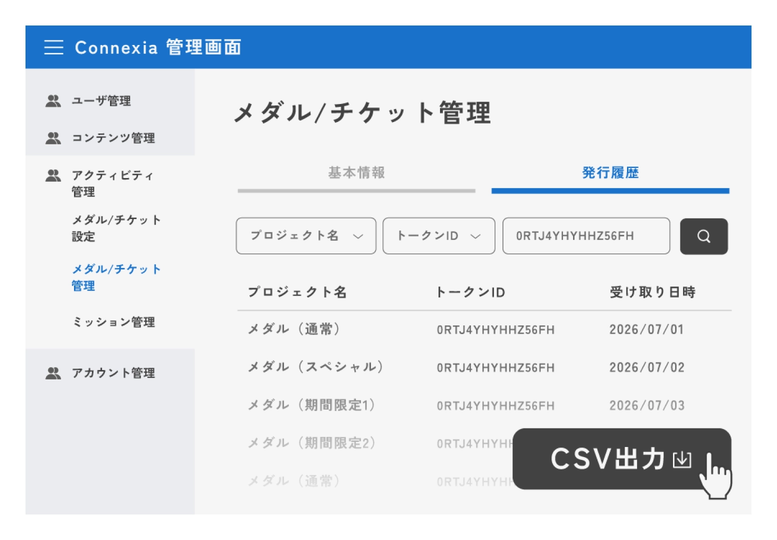Click the Connexia 管理画面 header title
The width and height of the screenshot is (777, 540).
tap(158, 47)
